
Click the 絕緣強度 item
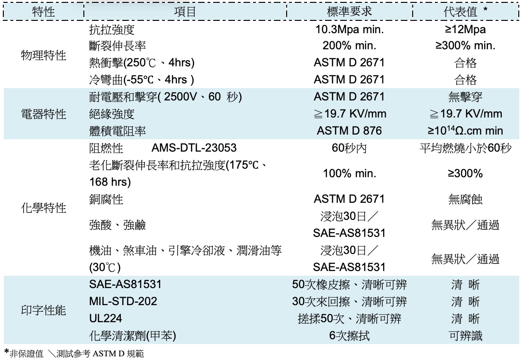click(x=112, y=114)
